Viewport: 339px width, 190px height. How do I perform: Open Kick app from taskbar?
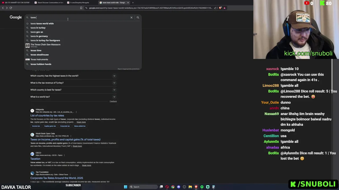(208, 187)
